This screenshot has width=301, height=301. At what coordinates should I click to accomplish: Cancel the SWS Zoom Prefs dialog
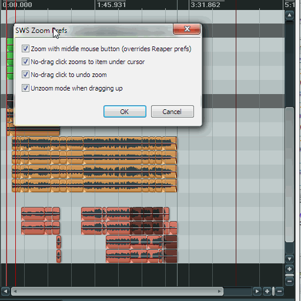(172, 112)
